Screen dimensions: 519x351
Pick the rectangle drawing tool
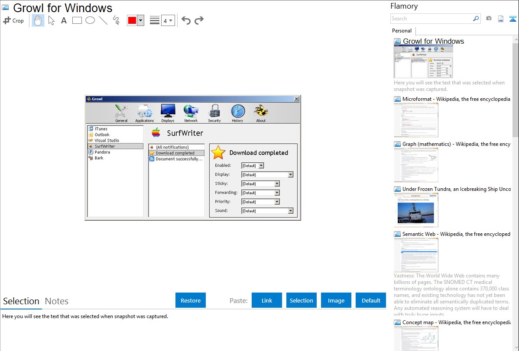[x=77, y=20]
